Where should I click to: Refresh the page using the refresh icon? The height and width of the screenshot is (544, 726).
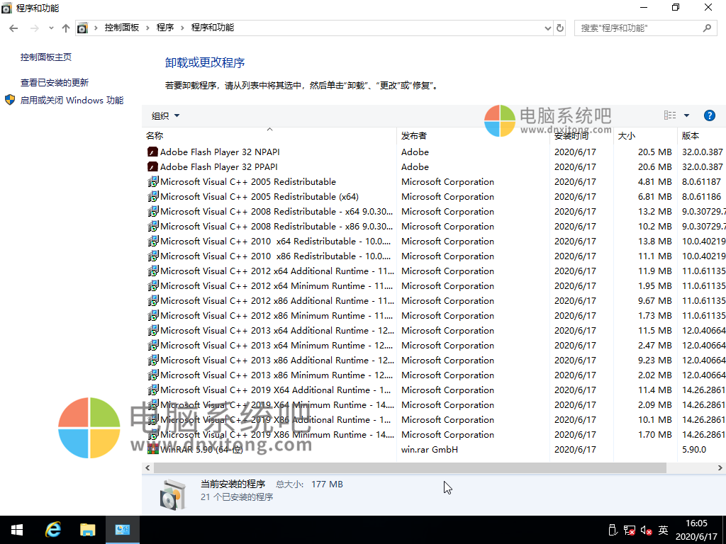(559, 28)
